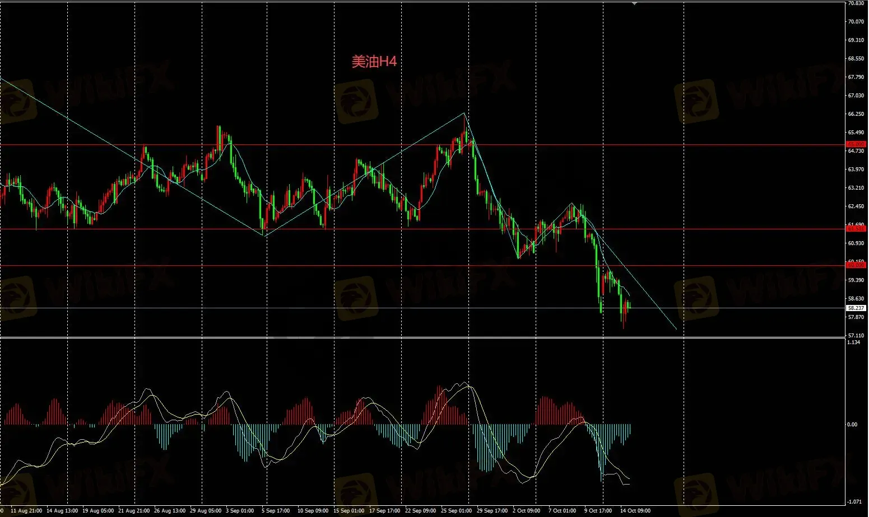Click the 68.550 price scale label
Viewport: 869px width, 517px height.
(x=856, y=59)
